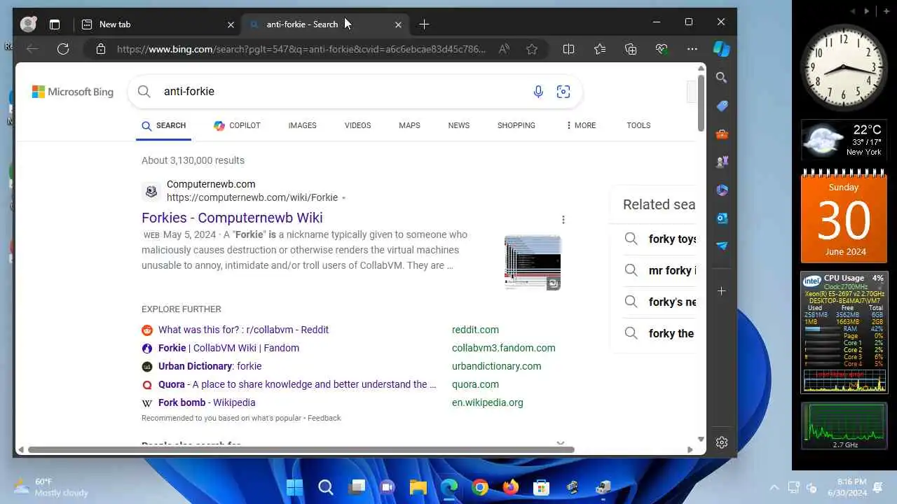Launch Firefox from taskbar

pos(511,486)
